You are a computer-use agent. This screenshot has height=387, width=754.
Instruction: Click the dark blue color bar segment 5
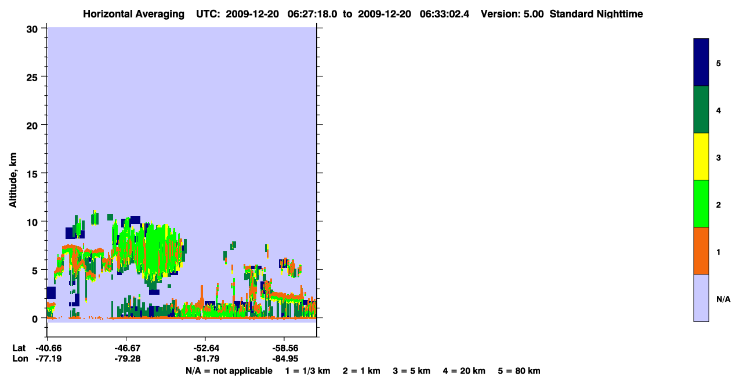(x=701, y=63)
